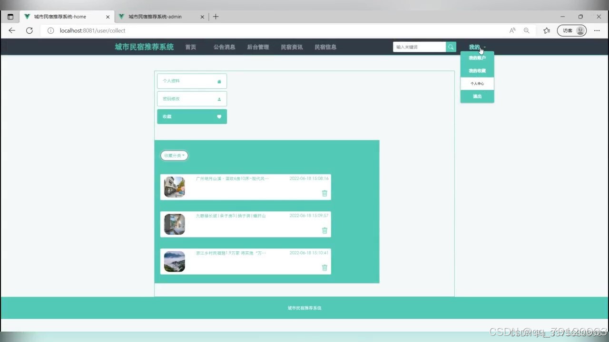Click timestamp 2022-06-18 15:08:16

[309, 179]
